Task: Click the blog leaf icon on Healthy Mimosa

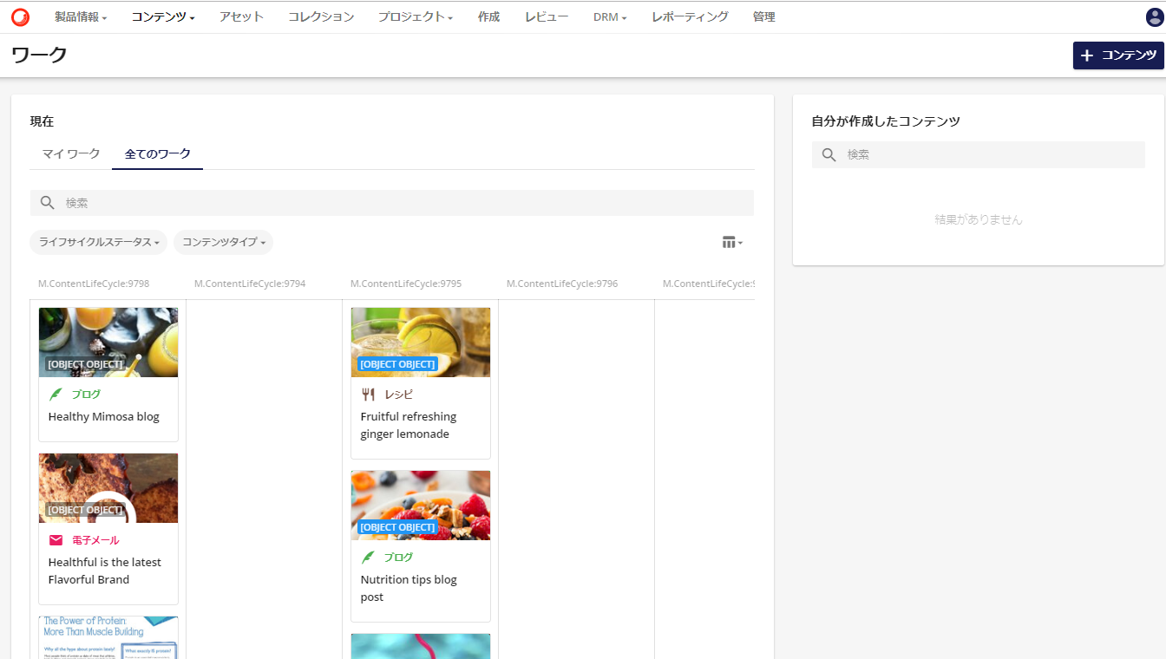Action: 56,395
